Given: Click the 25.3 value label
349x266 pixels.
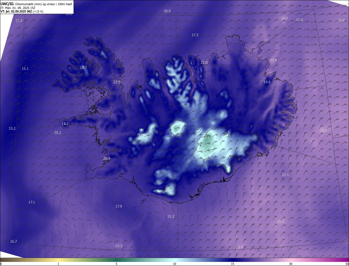Looking at the screenshot, I should (x=281, y=222).
